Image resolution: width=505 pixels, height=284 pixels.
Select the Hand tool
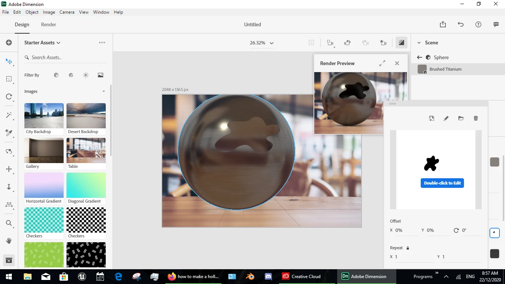pos(9,241)
